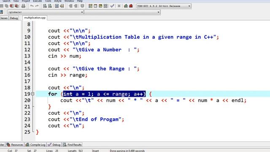Viewport: 270px width, 152px height.
Task: Click the Redo arrow icon
Action: pyautogui.click(x=37, y=6)
